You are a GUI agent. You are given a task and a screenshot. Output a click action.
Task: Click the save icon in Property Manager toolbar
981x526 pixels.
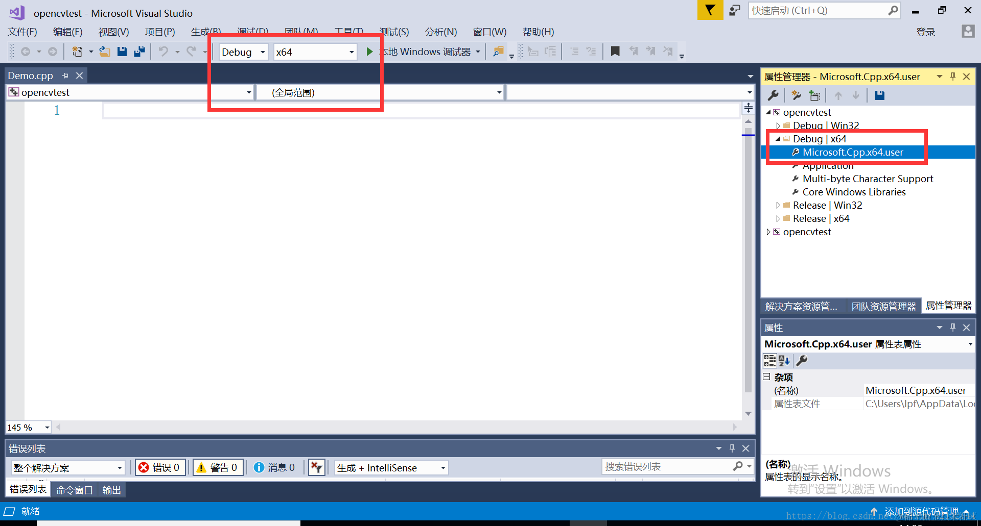(879, 95)
